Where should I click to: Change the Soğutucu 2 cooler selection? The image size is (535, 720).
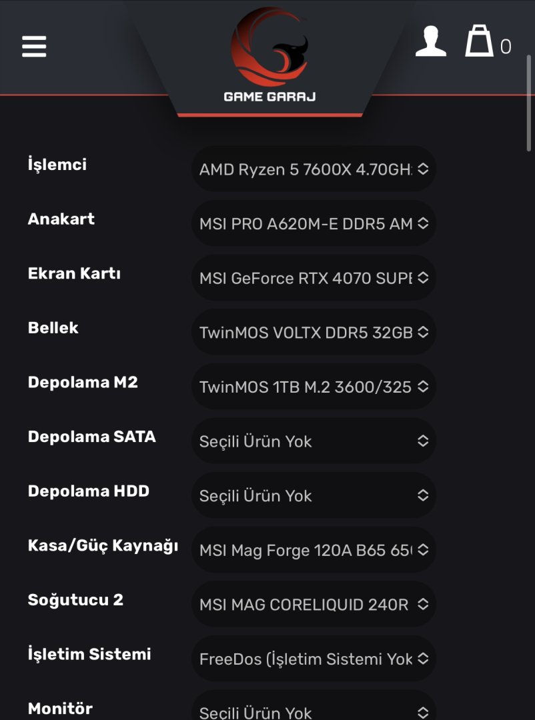[x=314, y=605]
